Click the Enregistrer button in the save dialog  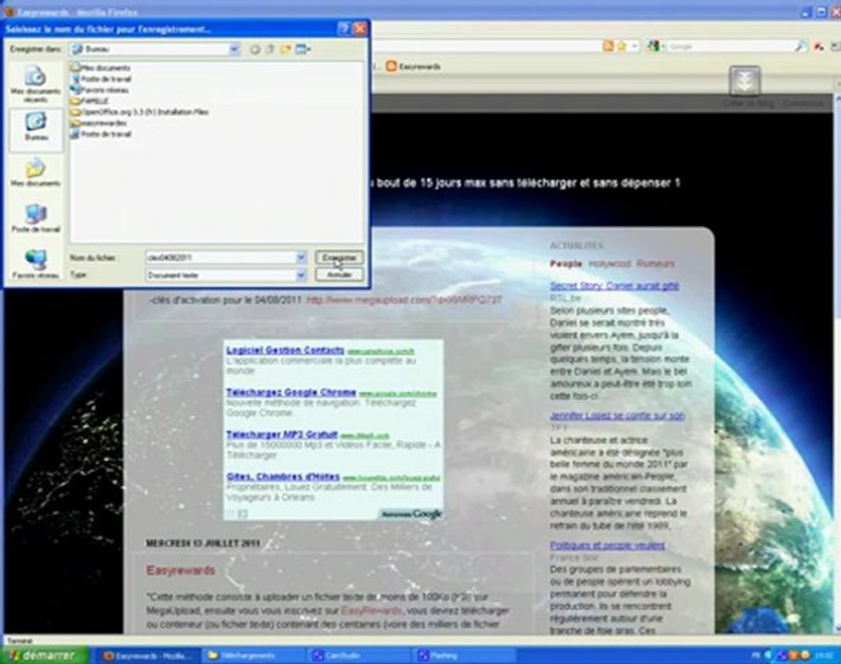click(339, 258)
